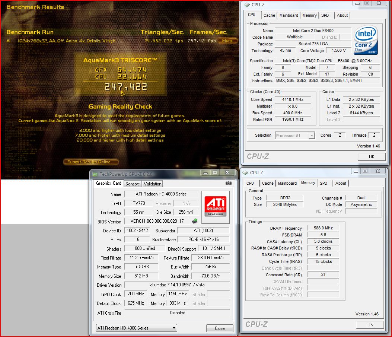
Task: Click the Level 2 cache 6144 KBytes field
Action: point(361,113)
